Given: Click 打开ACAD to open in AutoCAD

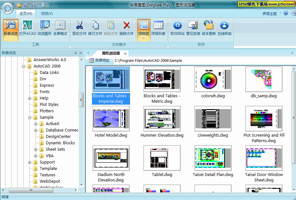Looking at the screenshot, I should (28, 28).
